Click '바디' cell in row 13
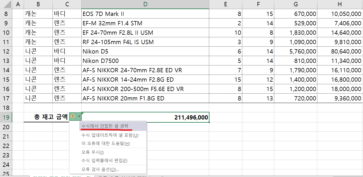Screen dimensions: 363x177 coord(67,61)
